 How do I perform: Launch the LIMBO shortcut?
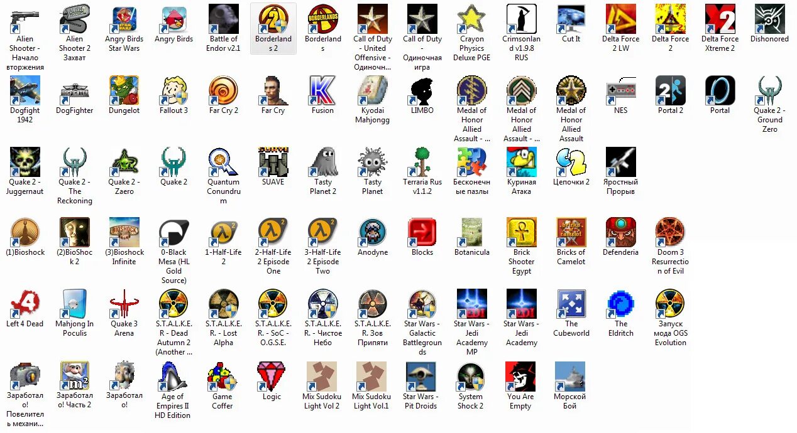coord(422,90)
